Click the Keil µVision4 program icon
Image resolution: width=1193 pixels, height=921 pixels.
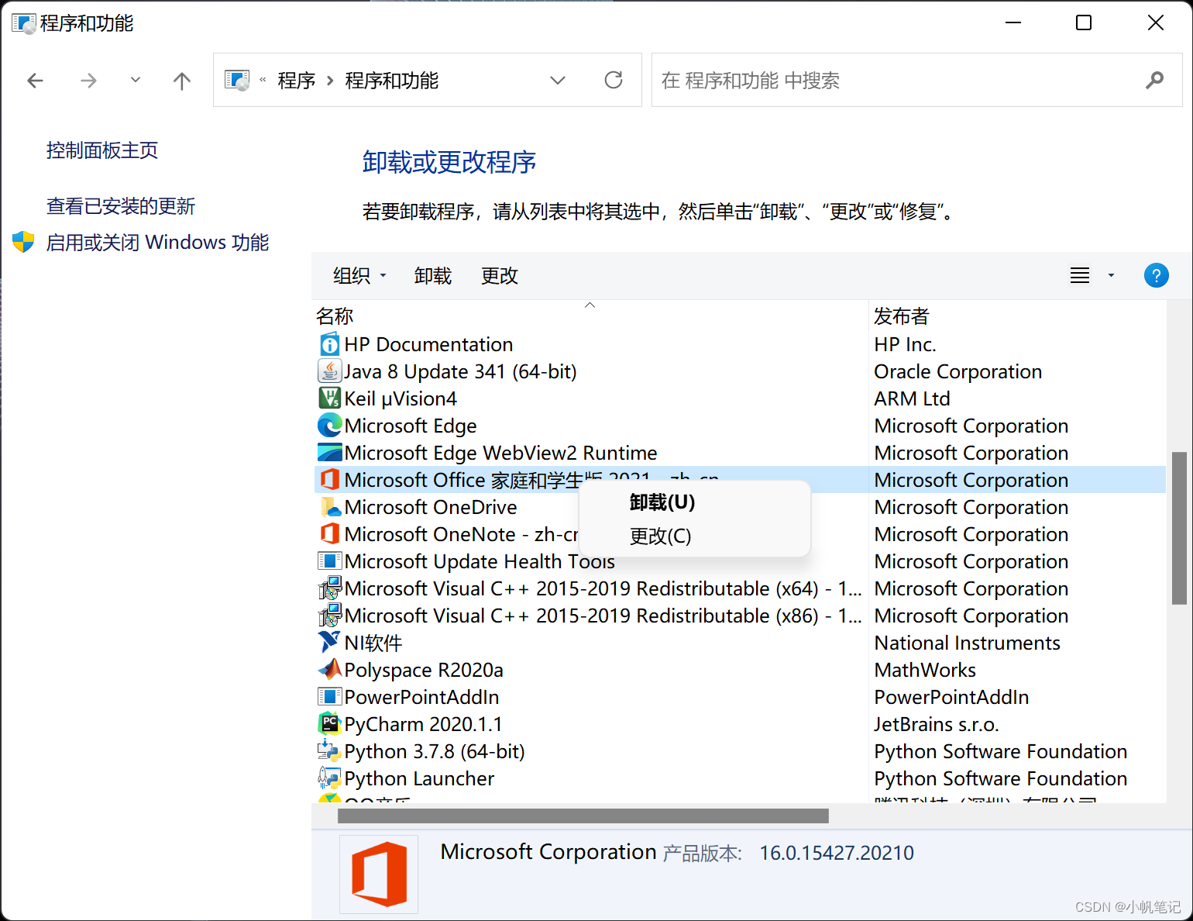pos(330,398)
